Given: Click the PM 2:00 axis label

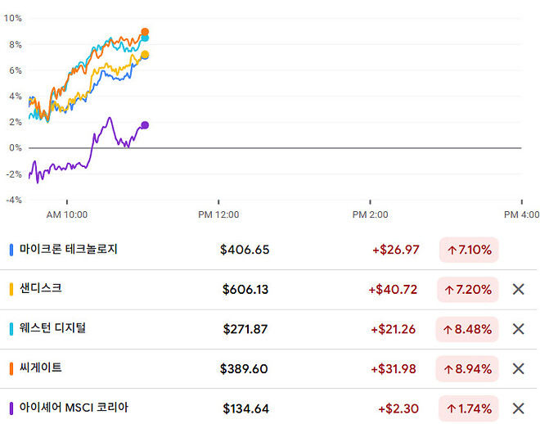Looking at the screenshot, I should coord(370,214).
